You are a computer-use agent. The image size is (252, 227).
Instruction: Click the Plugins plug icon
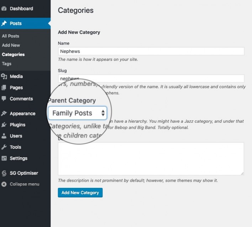[4, 125]
